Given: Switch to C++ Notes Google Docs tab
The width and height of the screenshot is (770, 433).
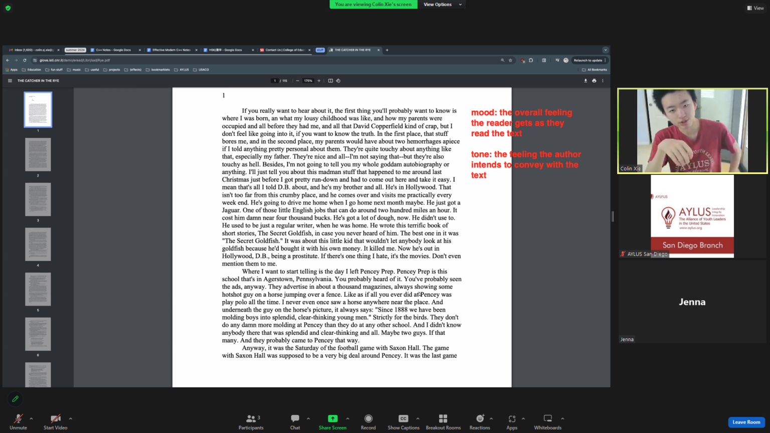Looking at the screenshot, I should click(x=115, y=50).
